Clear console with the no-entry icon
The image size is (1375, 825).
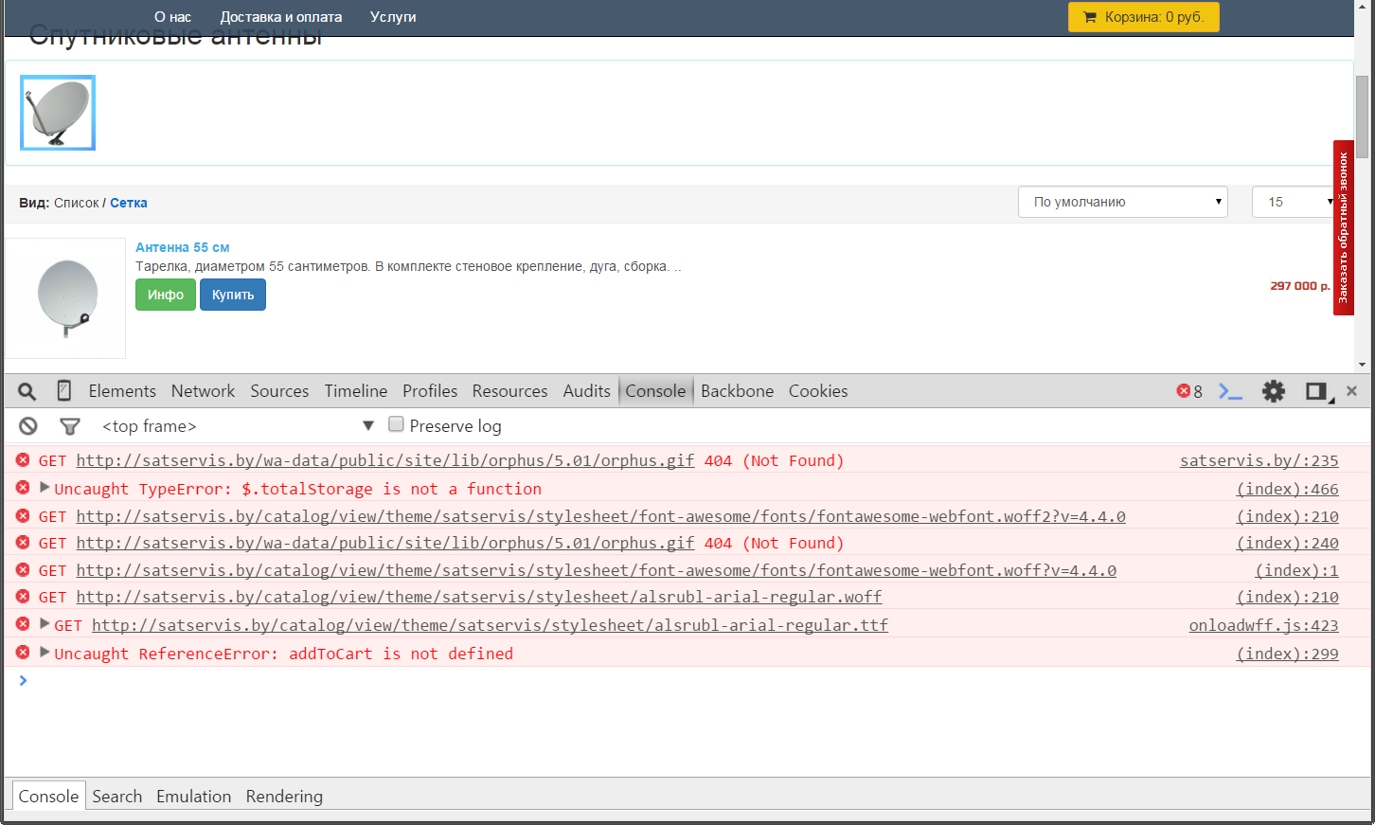pyautogui.click(x=28, y=426)
